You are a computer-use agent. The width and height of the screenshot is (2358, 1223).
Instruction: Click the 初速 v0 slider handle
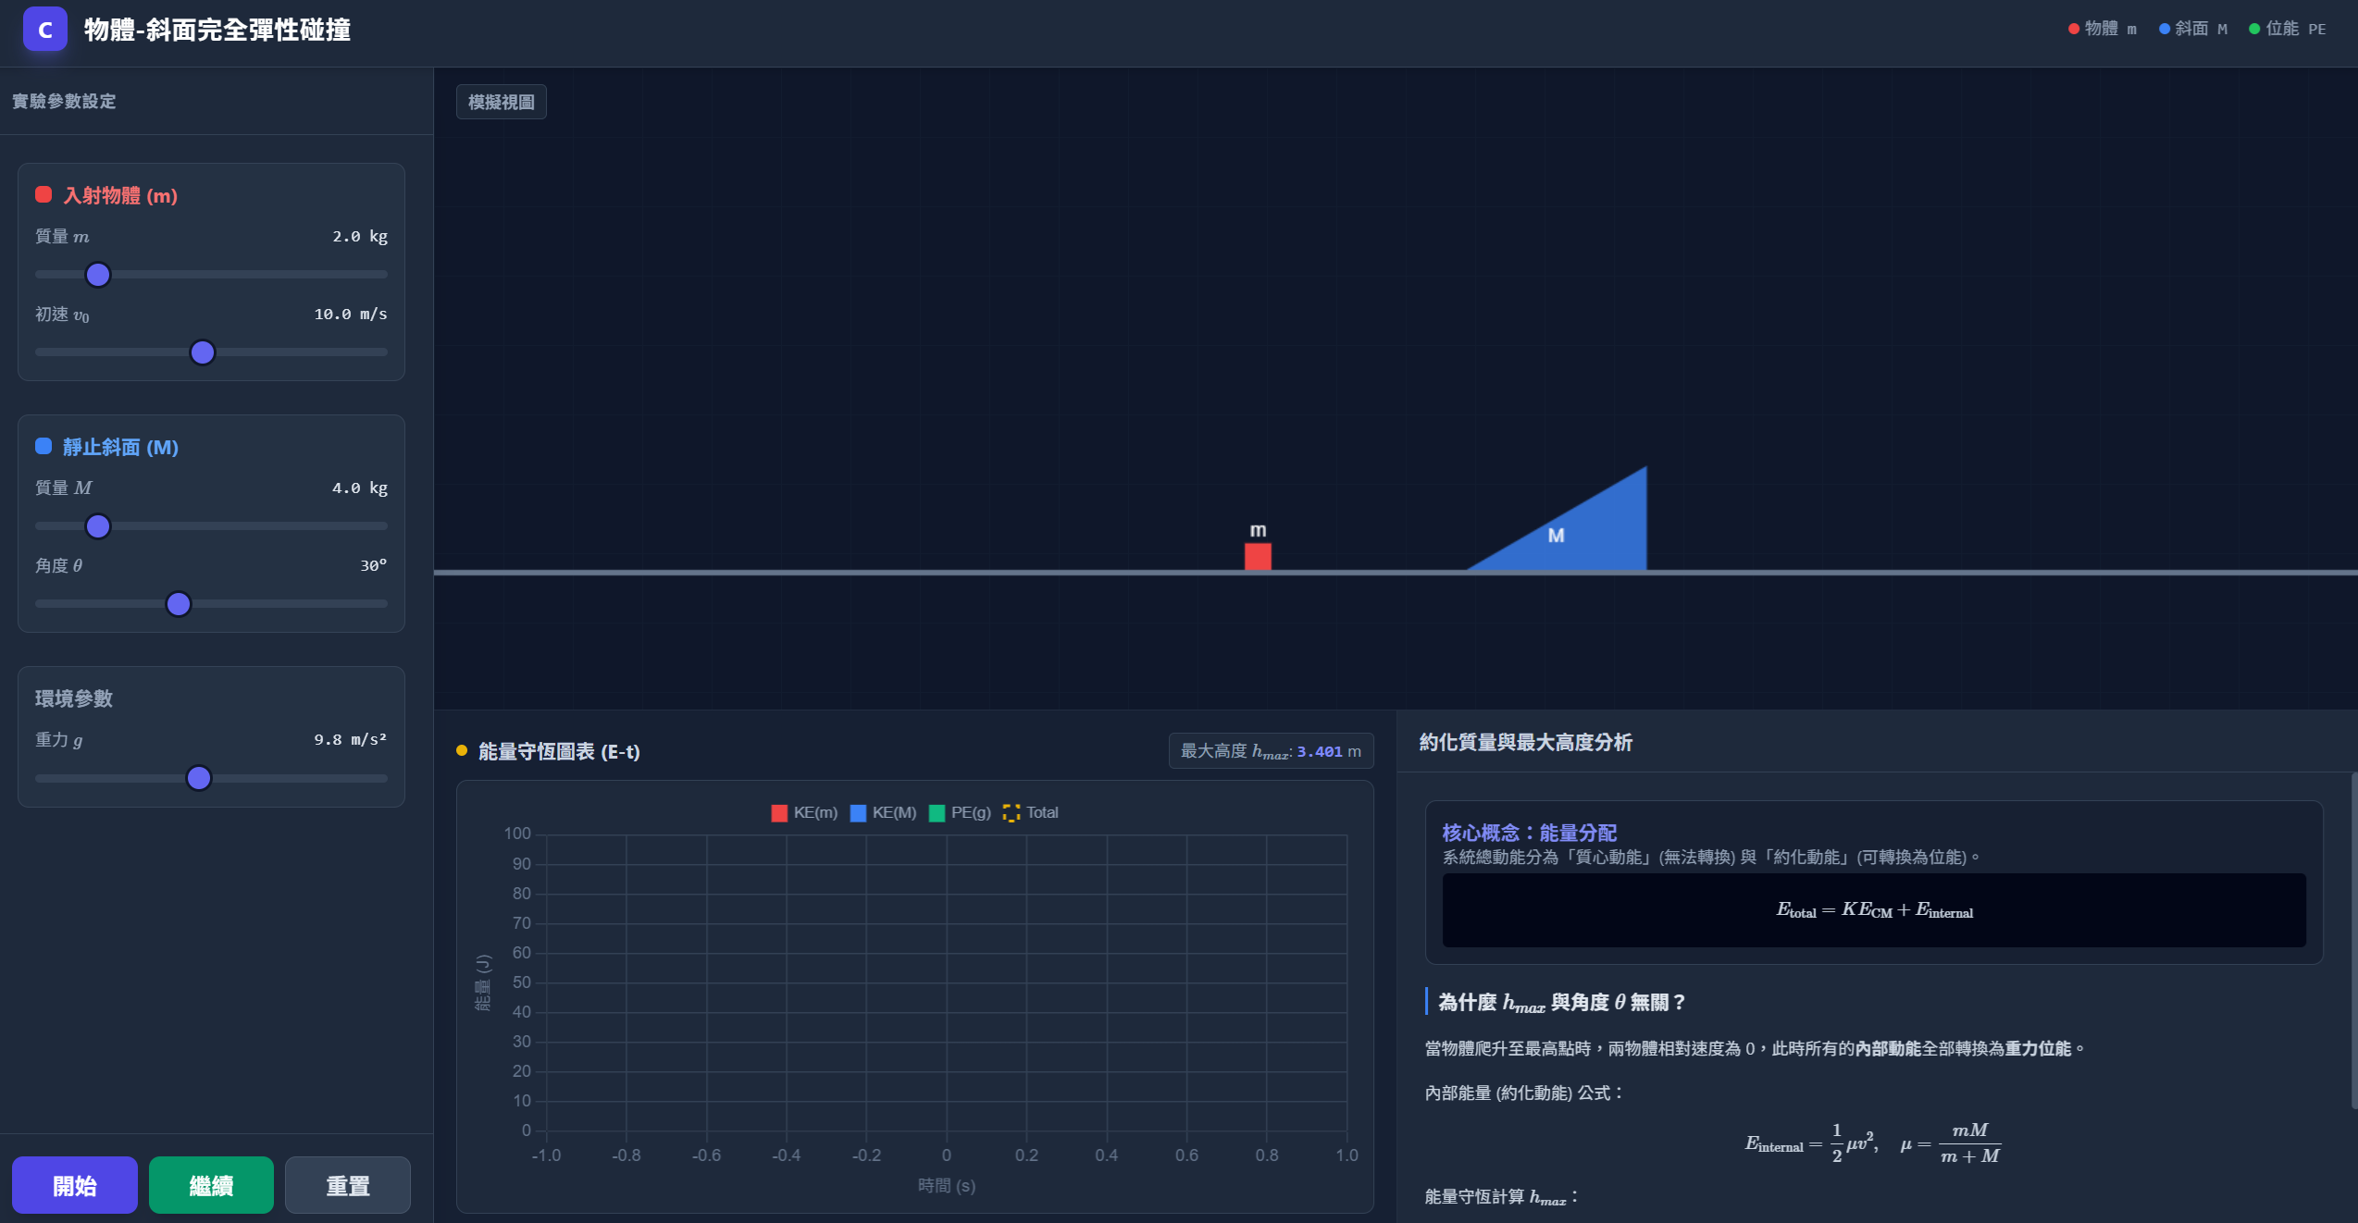click(x=203, y=352)
